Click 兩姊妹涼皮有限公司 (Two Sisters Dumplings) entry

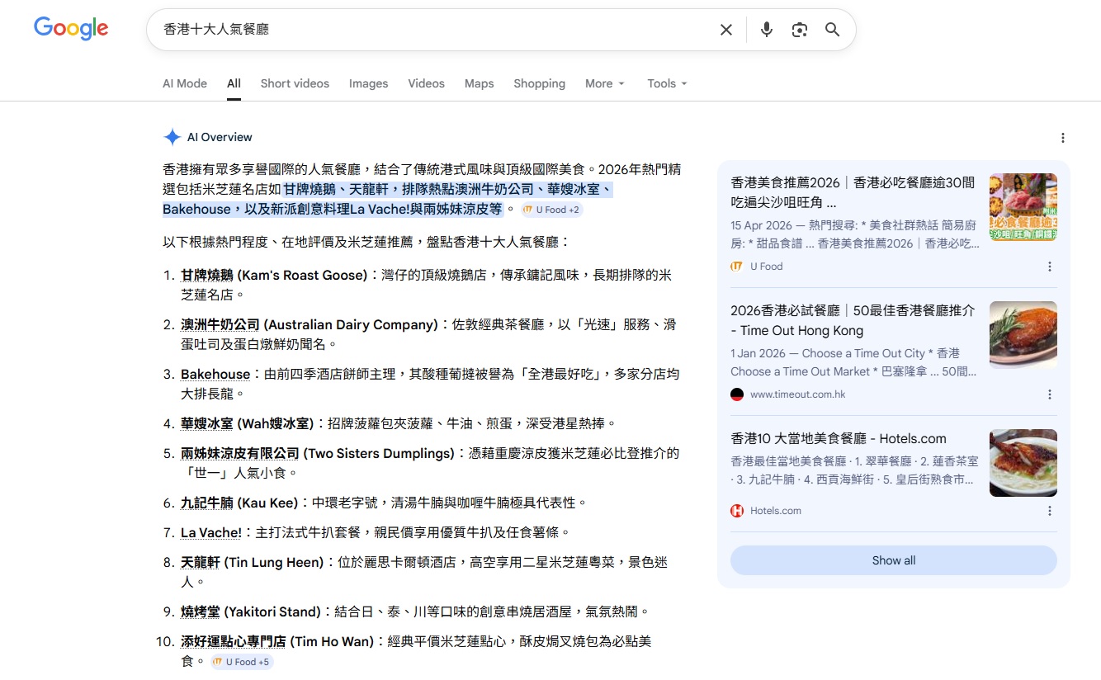tap(318, 453)
